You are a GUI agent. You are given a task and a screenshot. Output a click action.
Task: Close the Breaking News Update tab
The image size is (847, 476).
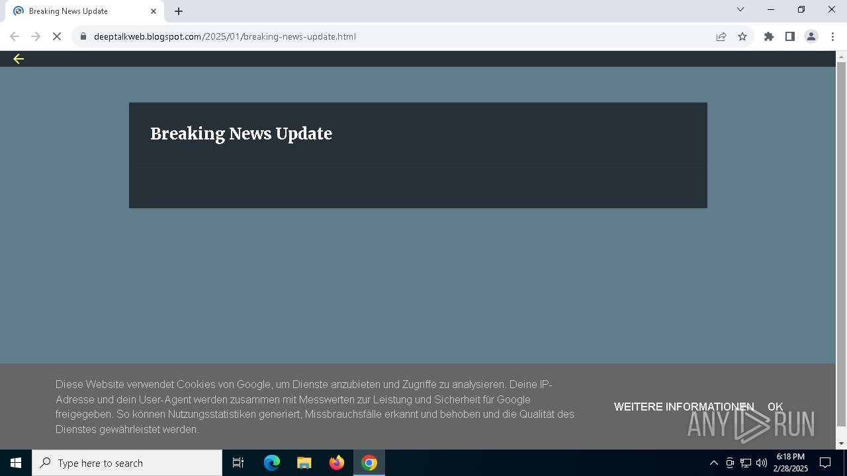pyautogui.click(x=154, y=11)
